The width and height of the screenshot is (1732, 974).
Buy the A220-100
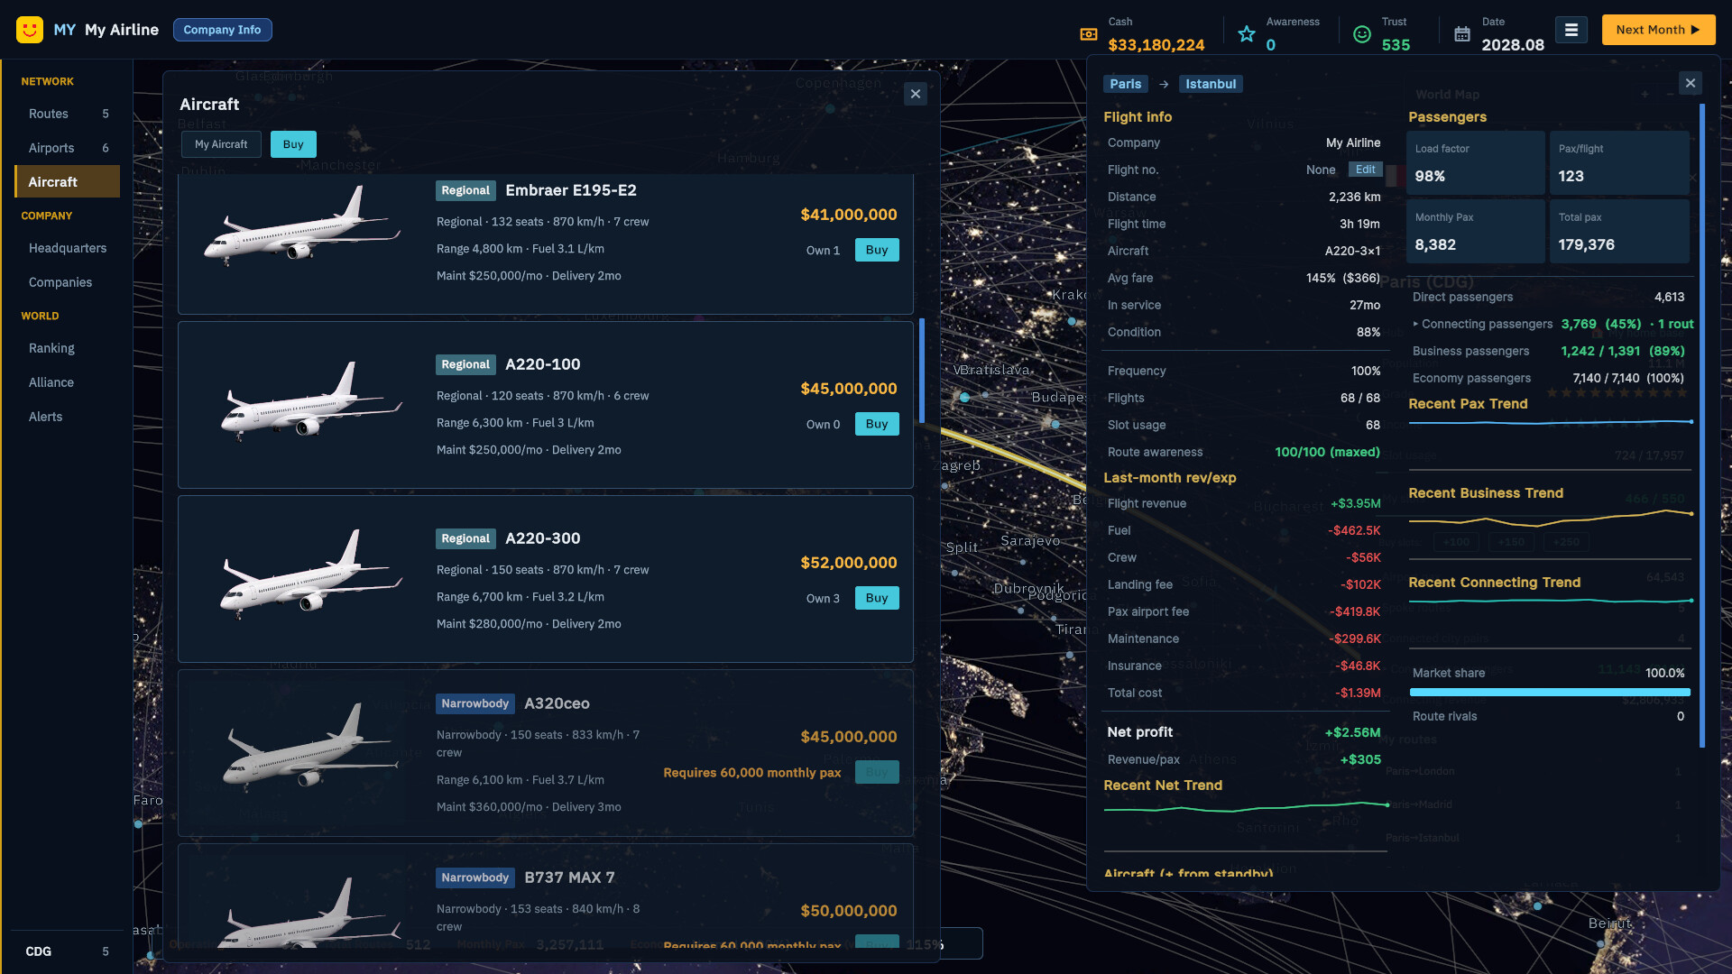point(877,424)
